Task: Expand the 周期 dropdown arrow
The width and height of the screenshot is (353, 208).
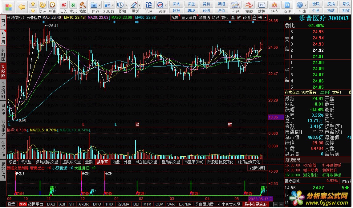Action: click(x=126, y=5)
